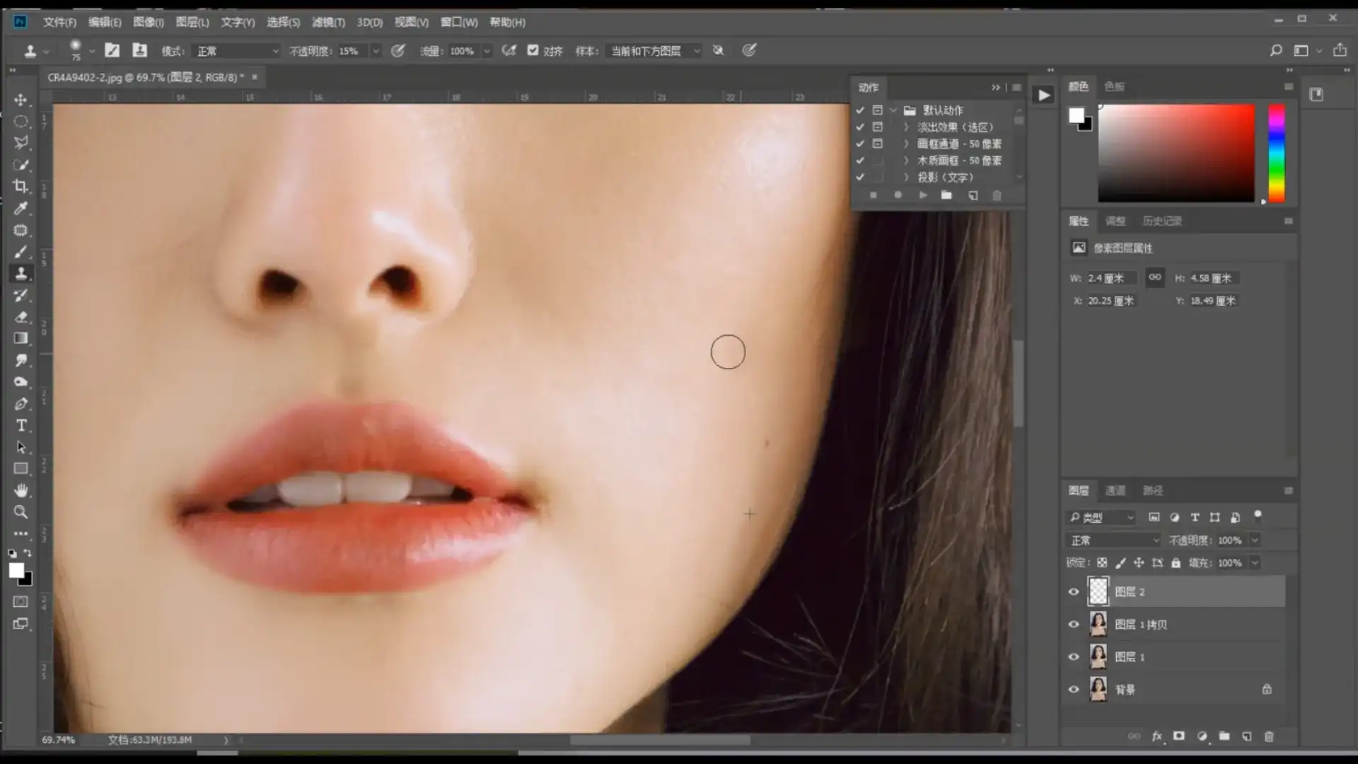Play the selected action
The height and width of the screenshot is (764, 1358).
[x=923, y=195]
